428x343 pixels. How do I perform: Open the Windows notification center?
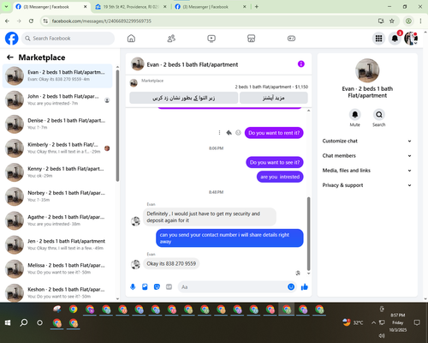pyautogui.click(x=417, y=322)
